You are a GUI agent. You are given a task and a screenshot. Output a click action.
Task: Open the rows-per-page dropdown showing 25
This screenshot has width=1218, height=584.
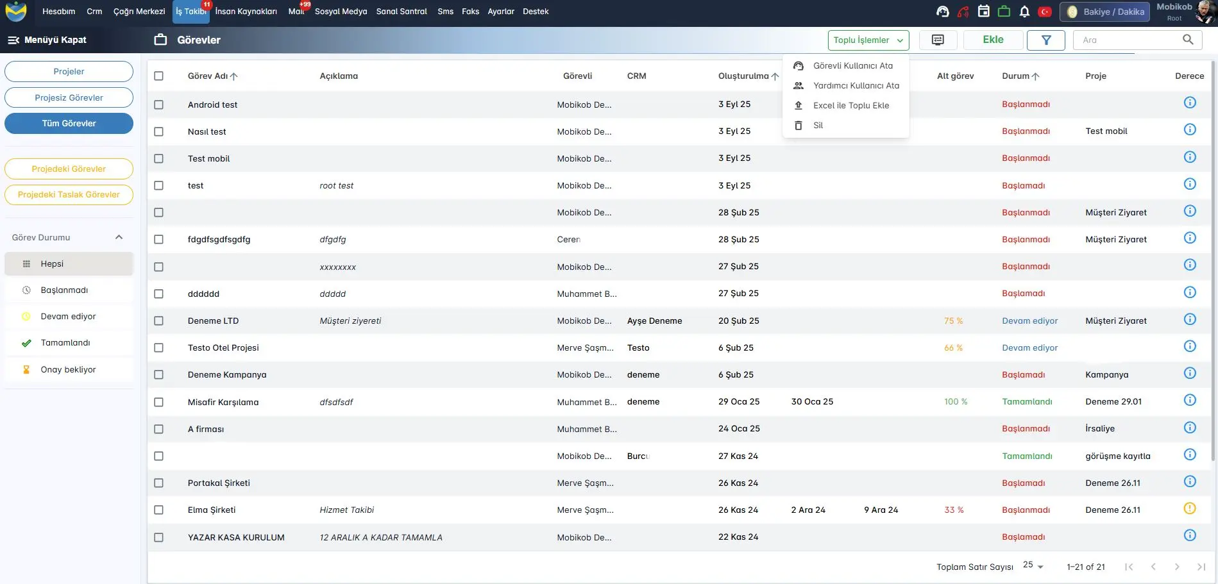1033,566
